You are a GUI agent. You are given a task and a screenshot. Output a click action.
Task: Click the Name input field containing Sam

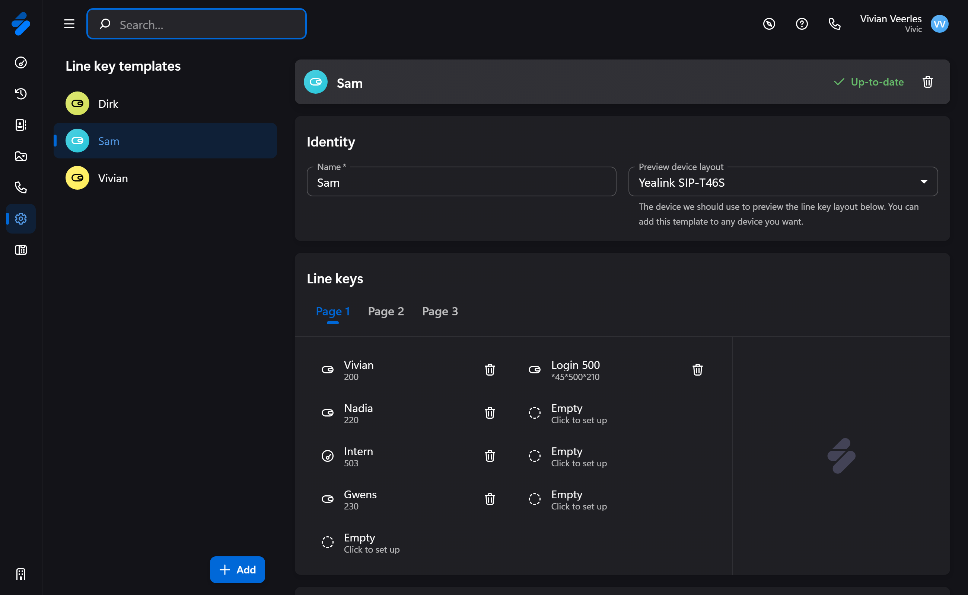click(x=461, y=182)
